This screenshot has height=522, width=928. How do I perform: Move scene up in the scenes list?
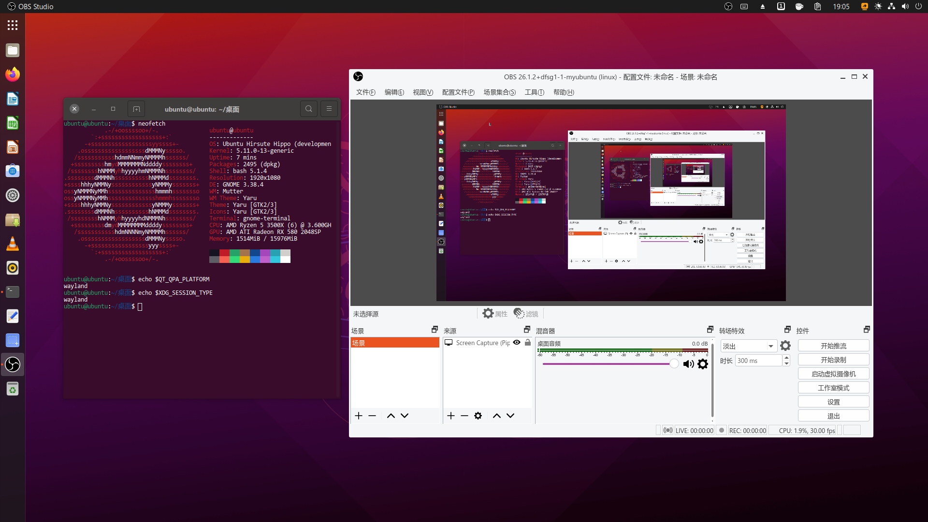[391, 416]
